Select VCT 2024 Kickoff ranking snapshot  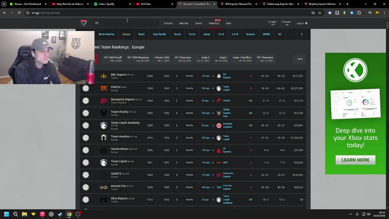click(113, 59)
